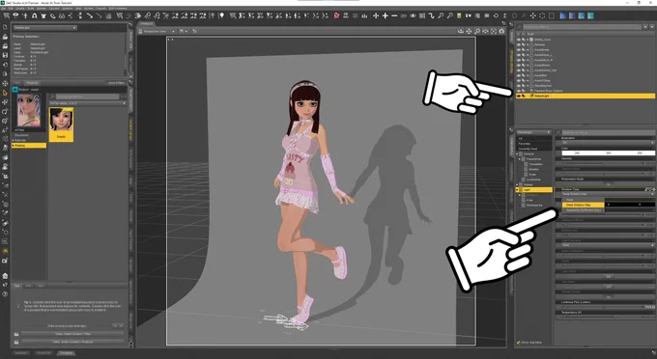The image size is (657, 359).
Task: Click the Video: Smart Content > Files button
Action: coord(72,334)
